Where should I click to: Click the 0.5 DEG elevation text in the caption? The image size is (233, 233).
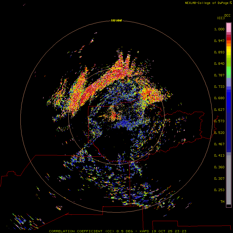coord(125,231)
